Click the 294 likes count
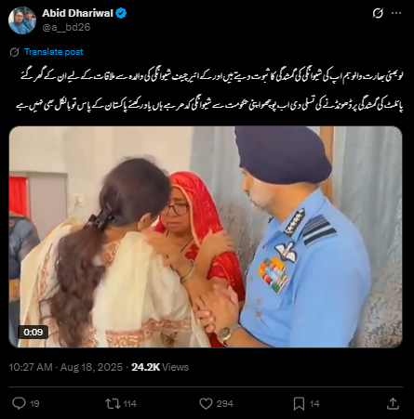Viewport: 414px width, 419px height. pyautogui.click(x=225, y=404)
